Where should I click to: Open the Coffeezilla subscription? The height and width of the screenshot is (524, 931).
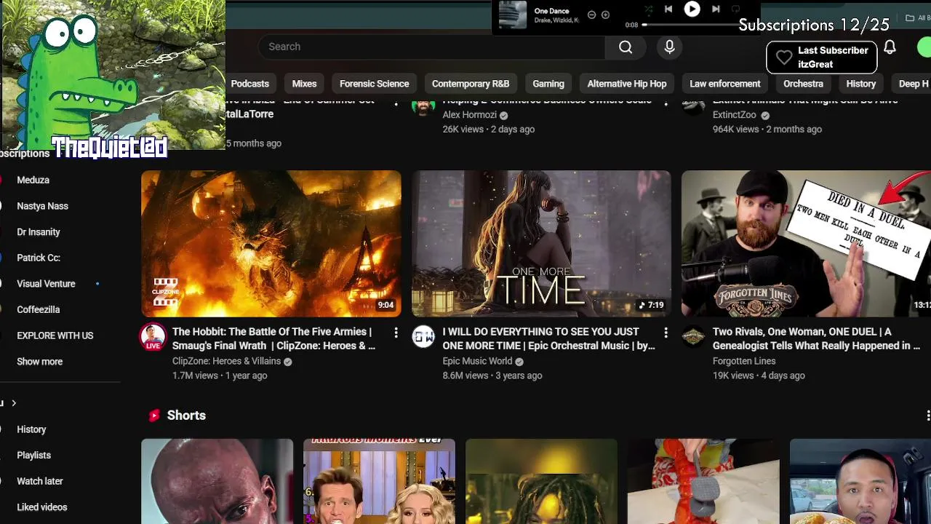(x=39, y=309)
